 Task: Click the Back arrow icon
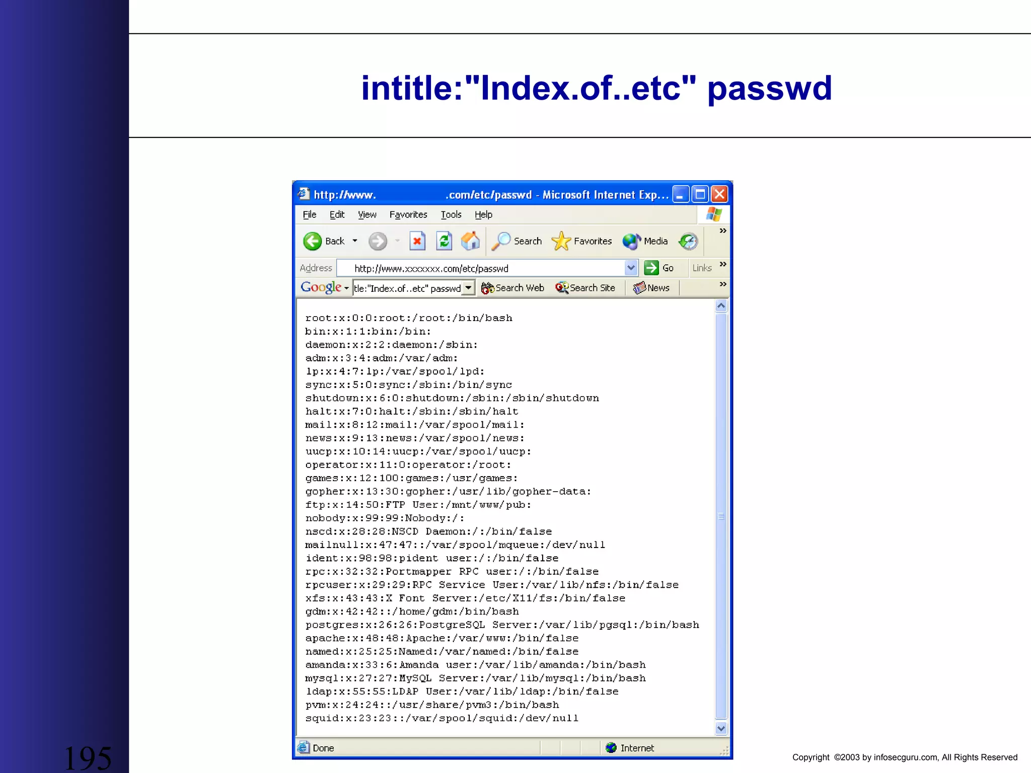313,241
